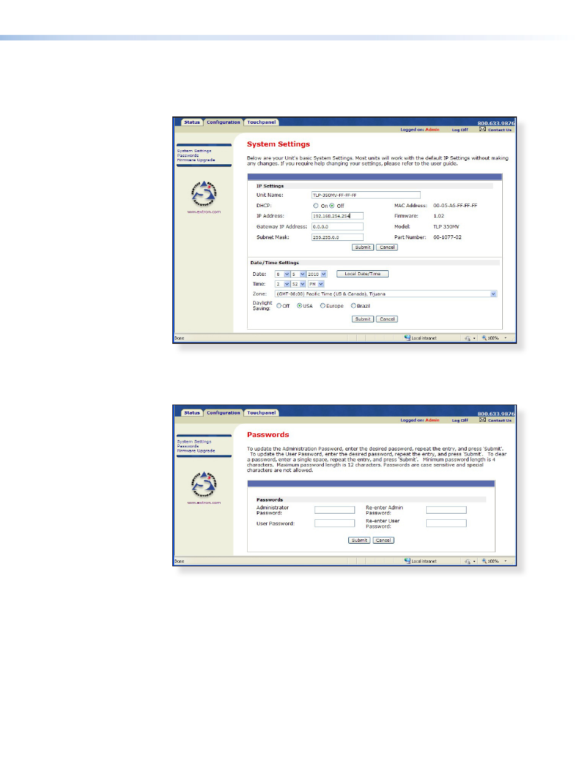Click security shield icon in Passwords status bar
Image resolution: width=585 pixels, height=757 pixels.
click(467, 561)
